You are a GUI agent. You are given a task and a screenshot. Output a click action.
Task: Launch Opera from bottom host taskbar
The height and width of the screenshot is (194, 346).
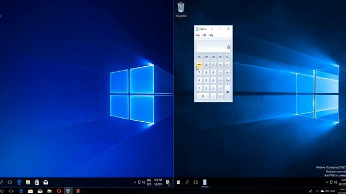(59, 191)
